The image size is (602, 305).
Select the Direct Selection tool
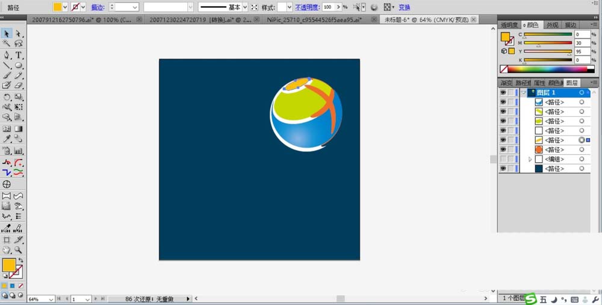[x=18, y=34]
